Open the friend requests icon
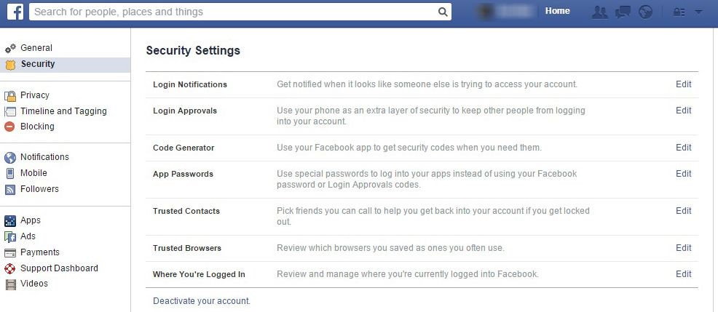718x312 pixels. 599,12
